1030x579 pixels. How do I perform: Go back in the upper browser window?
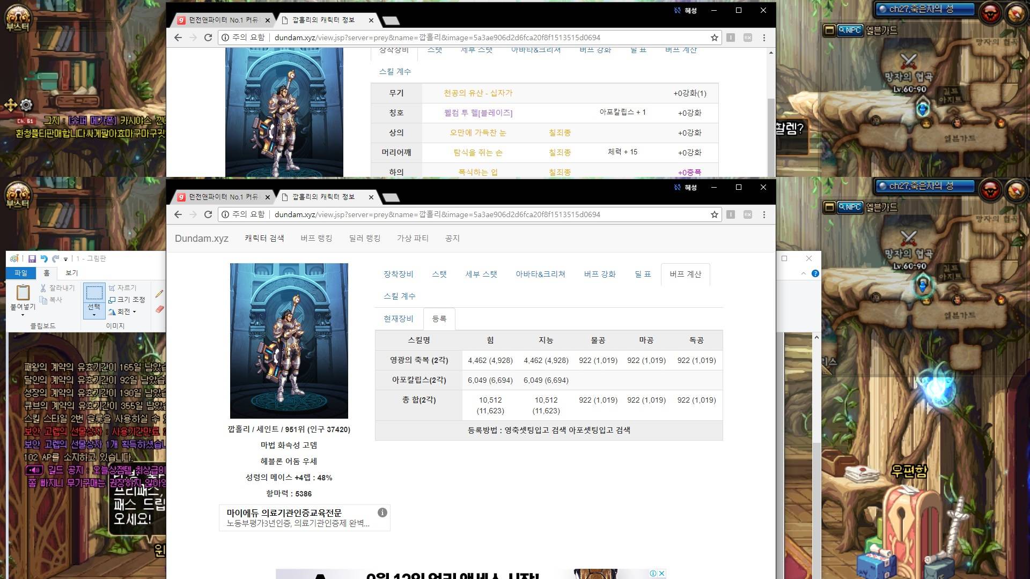[x=178, y=38]
